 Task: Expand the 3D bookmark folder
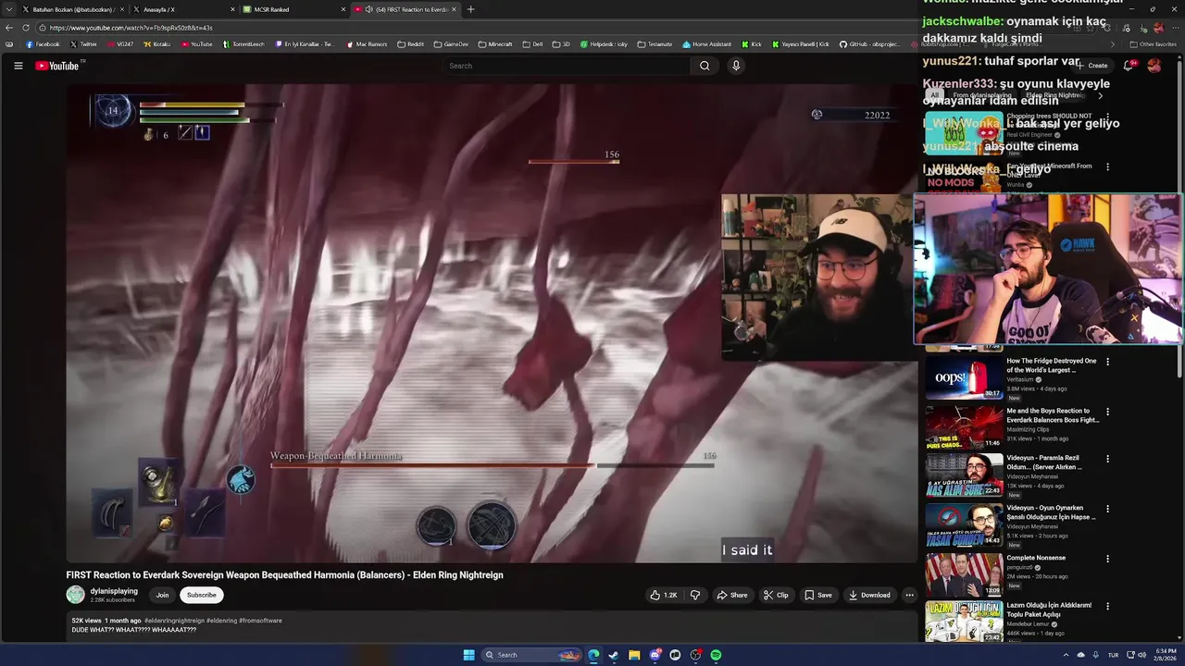pos(561,44)
